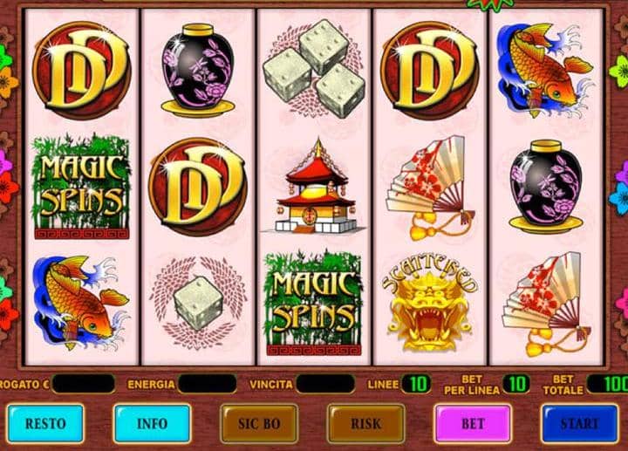Select the Magic Spins symbol on first reel

(82, 187)
